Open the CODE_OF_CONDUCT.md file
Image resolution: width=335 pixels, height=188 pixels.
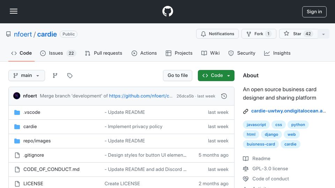point(51,170)
